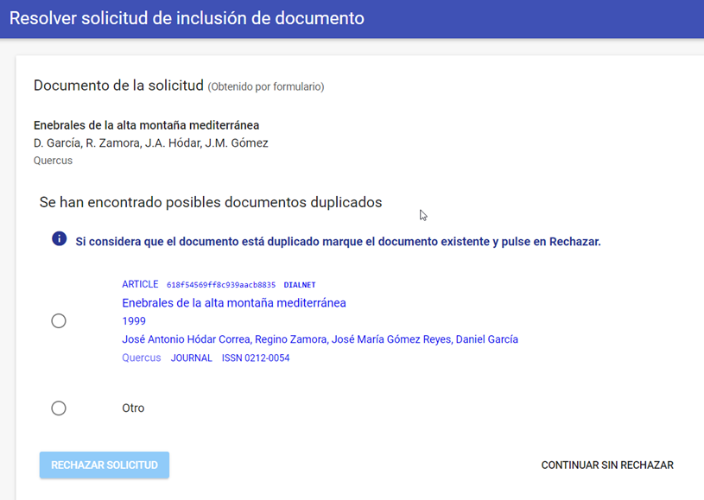Click the duplicate warning instruction text
Screen dimensions: 704x500
338,242
